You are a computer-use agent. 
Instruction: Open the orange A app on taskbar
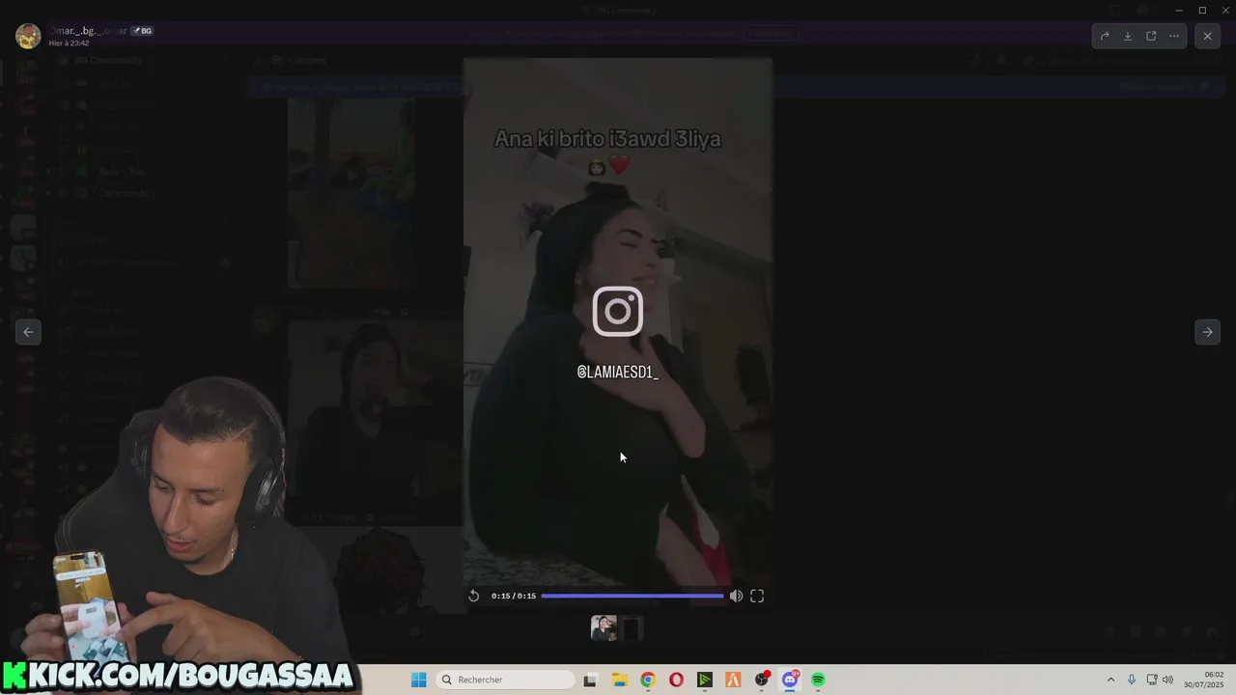tap(733, 680)
